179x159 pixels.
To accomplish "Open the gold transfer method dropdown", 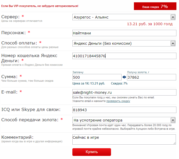I will 124,120.
